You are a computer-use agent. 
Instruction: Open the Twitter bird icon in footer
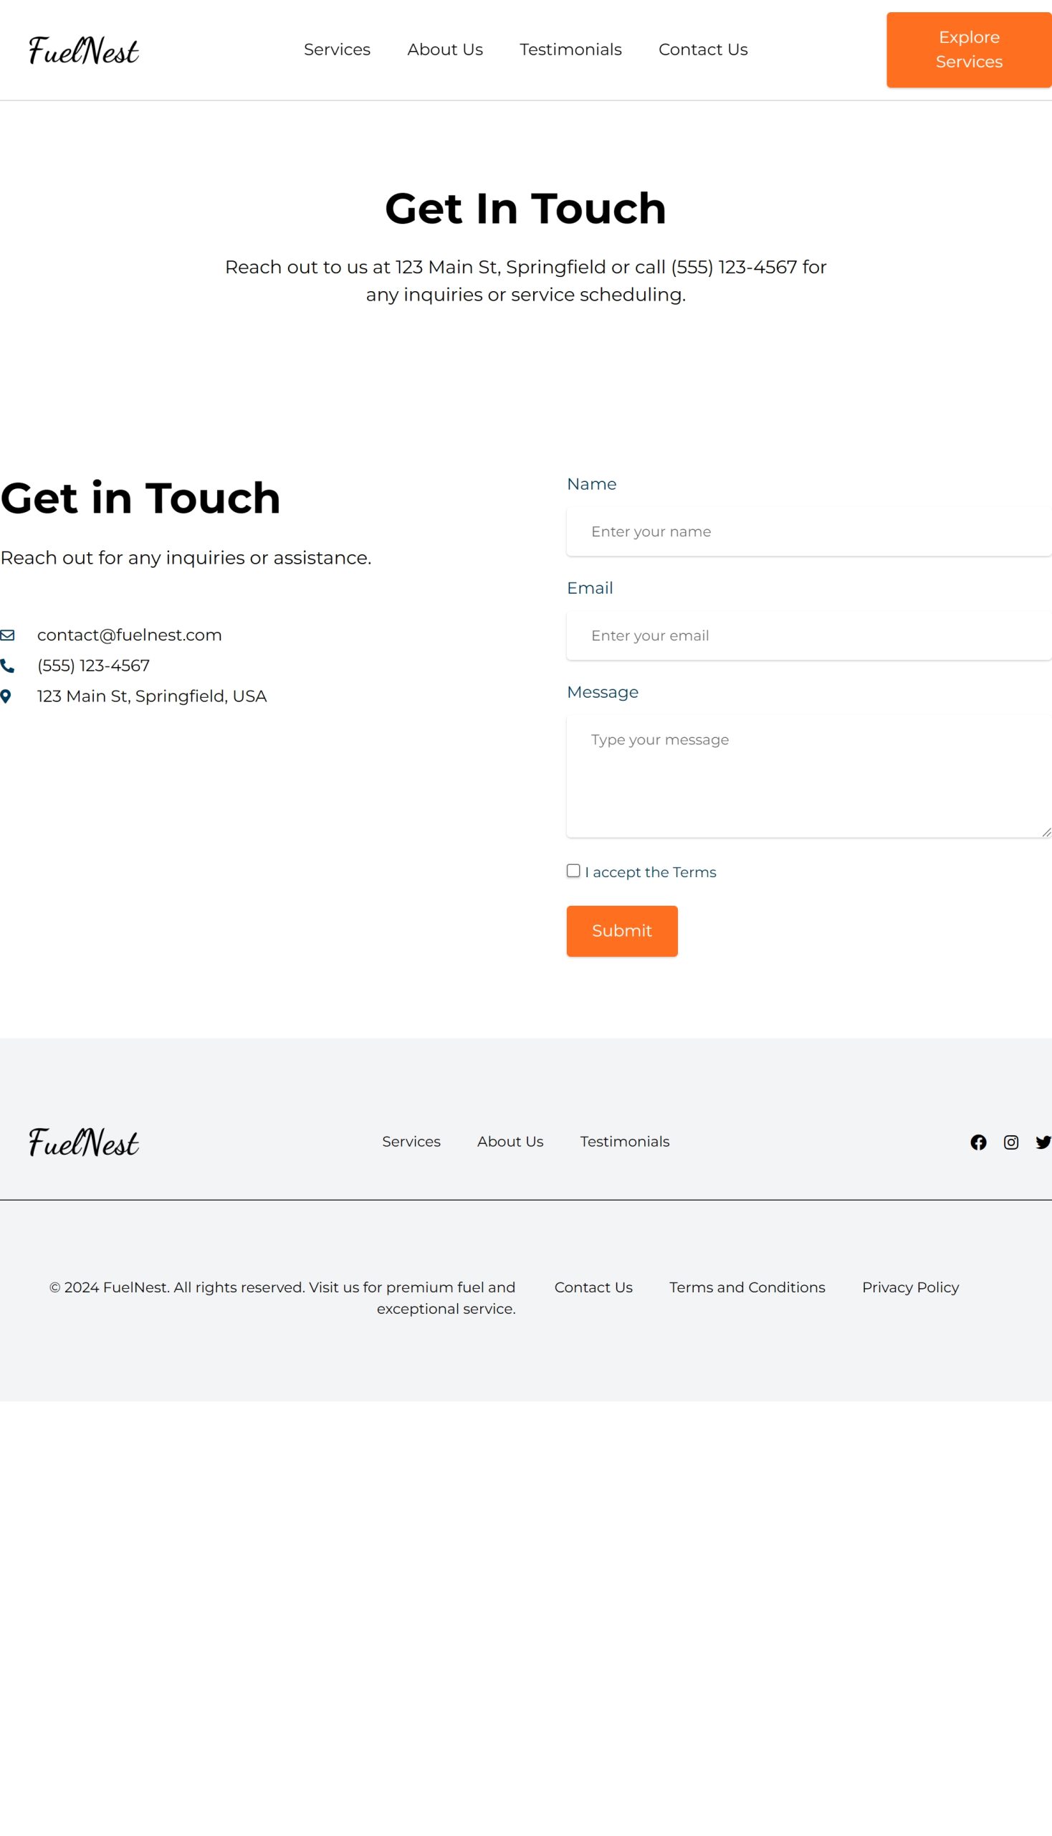click(x=1043, y=1142)
